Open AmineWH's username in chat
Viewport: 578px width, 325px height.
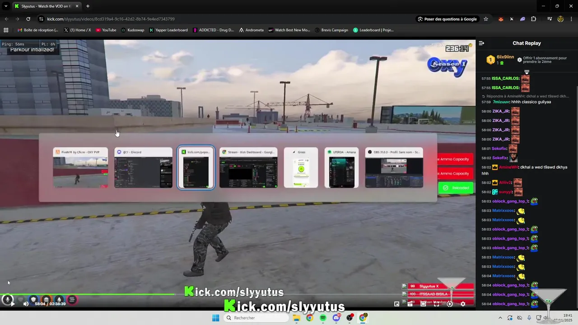point(508,167)
